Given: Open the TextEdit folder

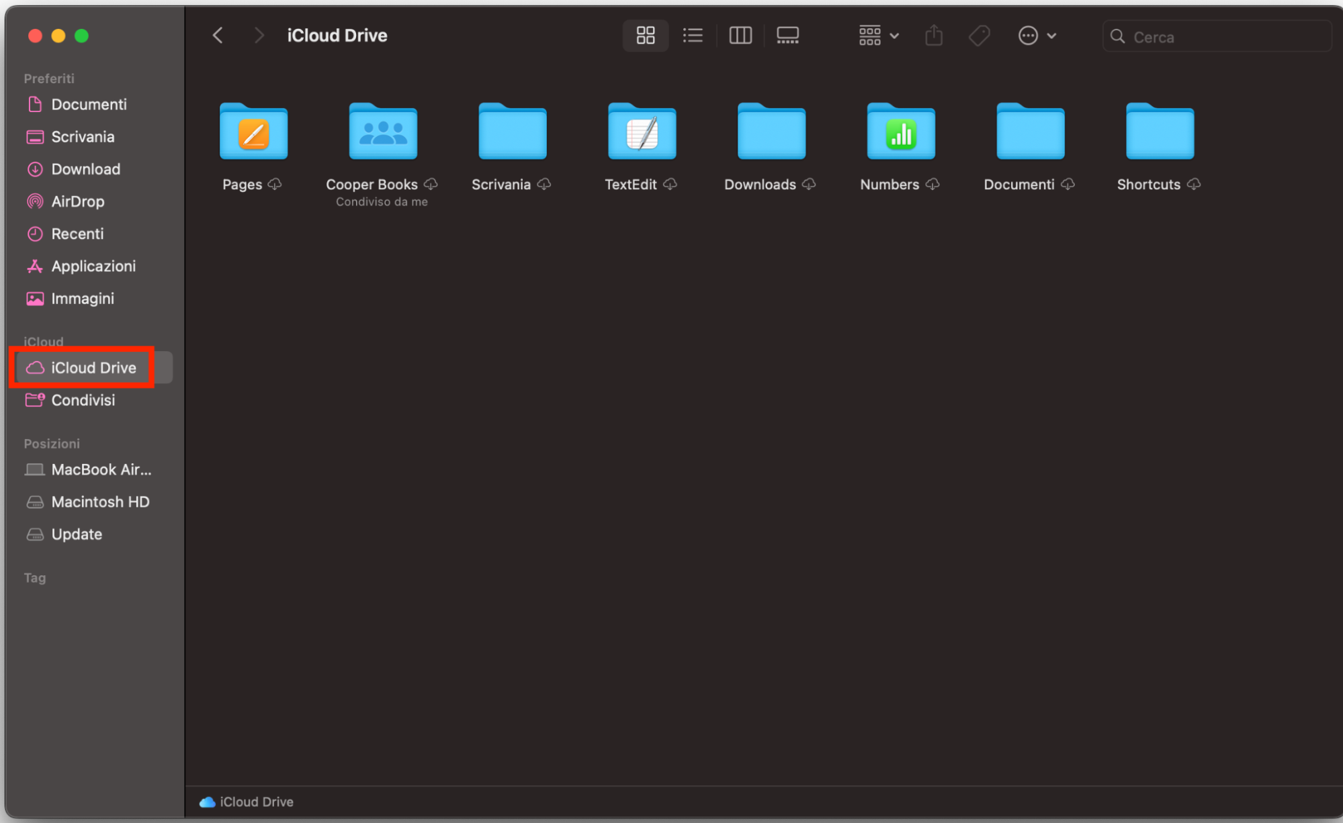Looking at the screenshot, I should 642,132.
